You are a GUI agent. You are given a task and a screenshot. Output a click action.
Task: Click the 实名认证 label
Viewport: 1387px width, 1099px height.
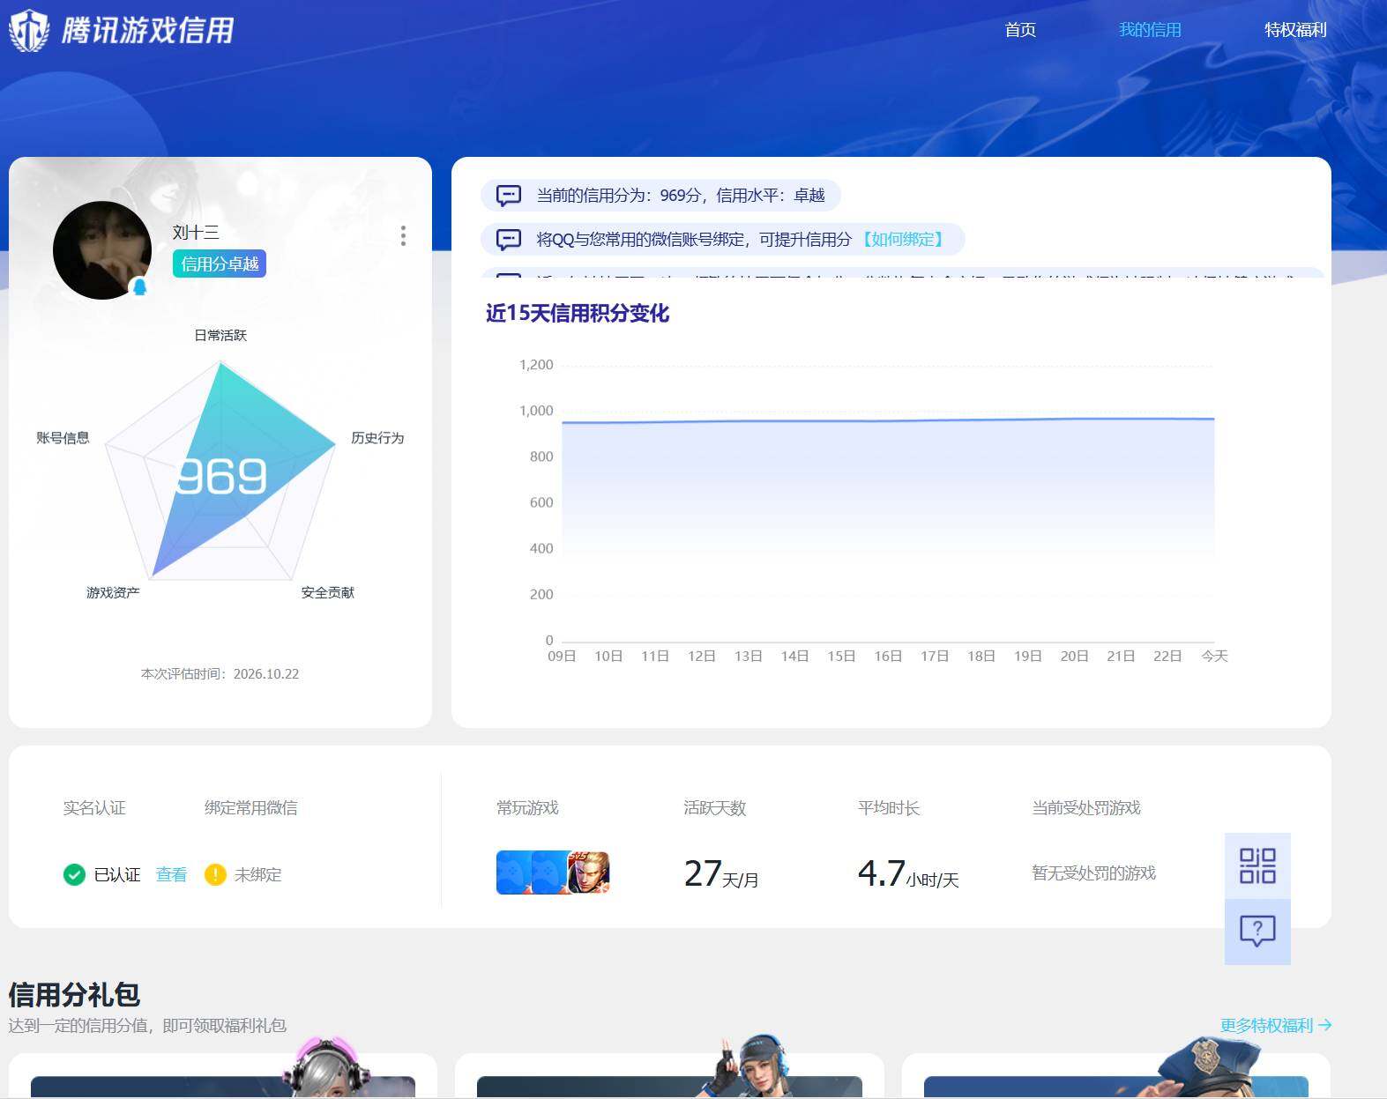tap(94, 807)
